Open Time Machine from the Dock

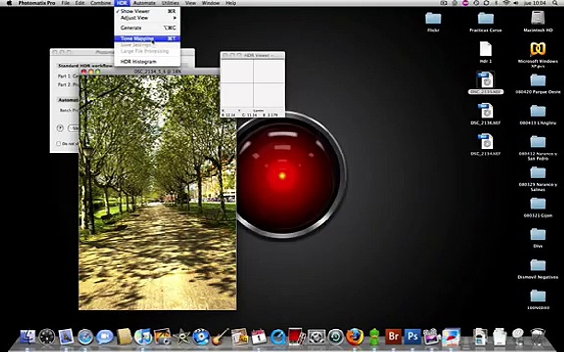tap(335, 337)
